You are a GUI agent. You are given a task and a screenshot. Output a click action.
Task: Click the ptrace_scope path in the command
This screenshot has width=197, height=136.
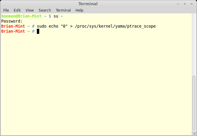point(115,26)
